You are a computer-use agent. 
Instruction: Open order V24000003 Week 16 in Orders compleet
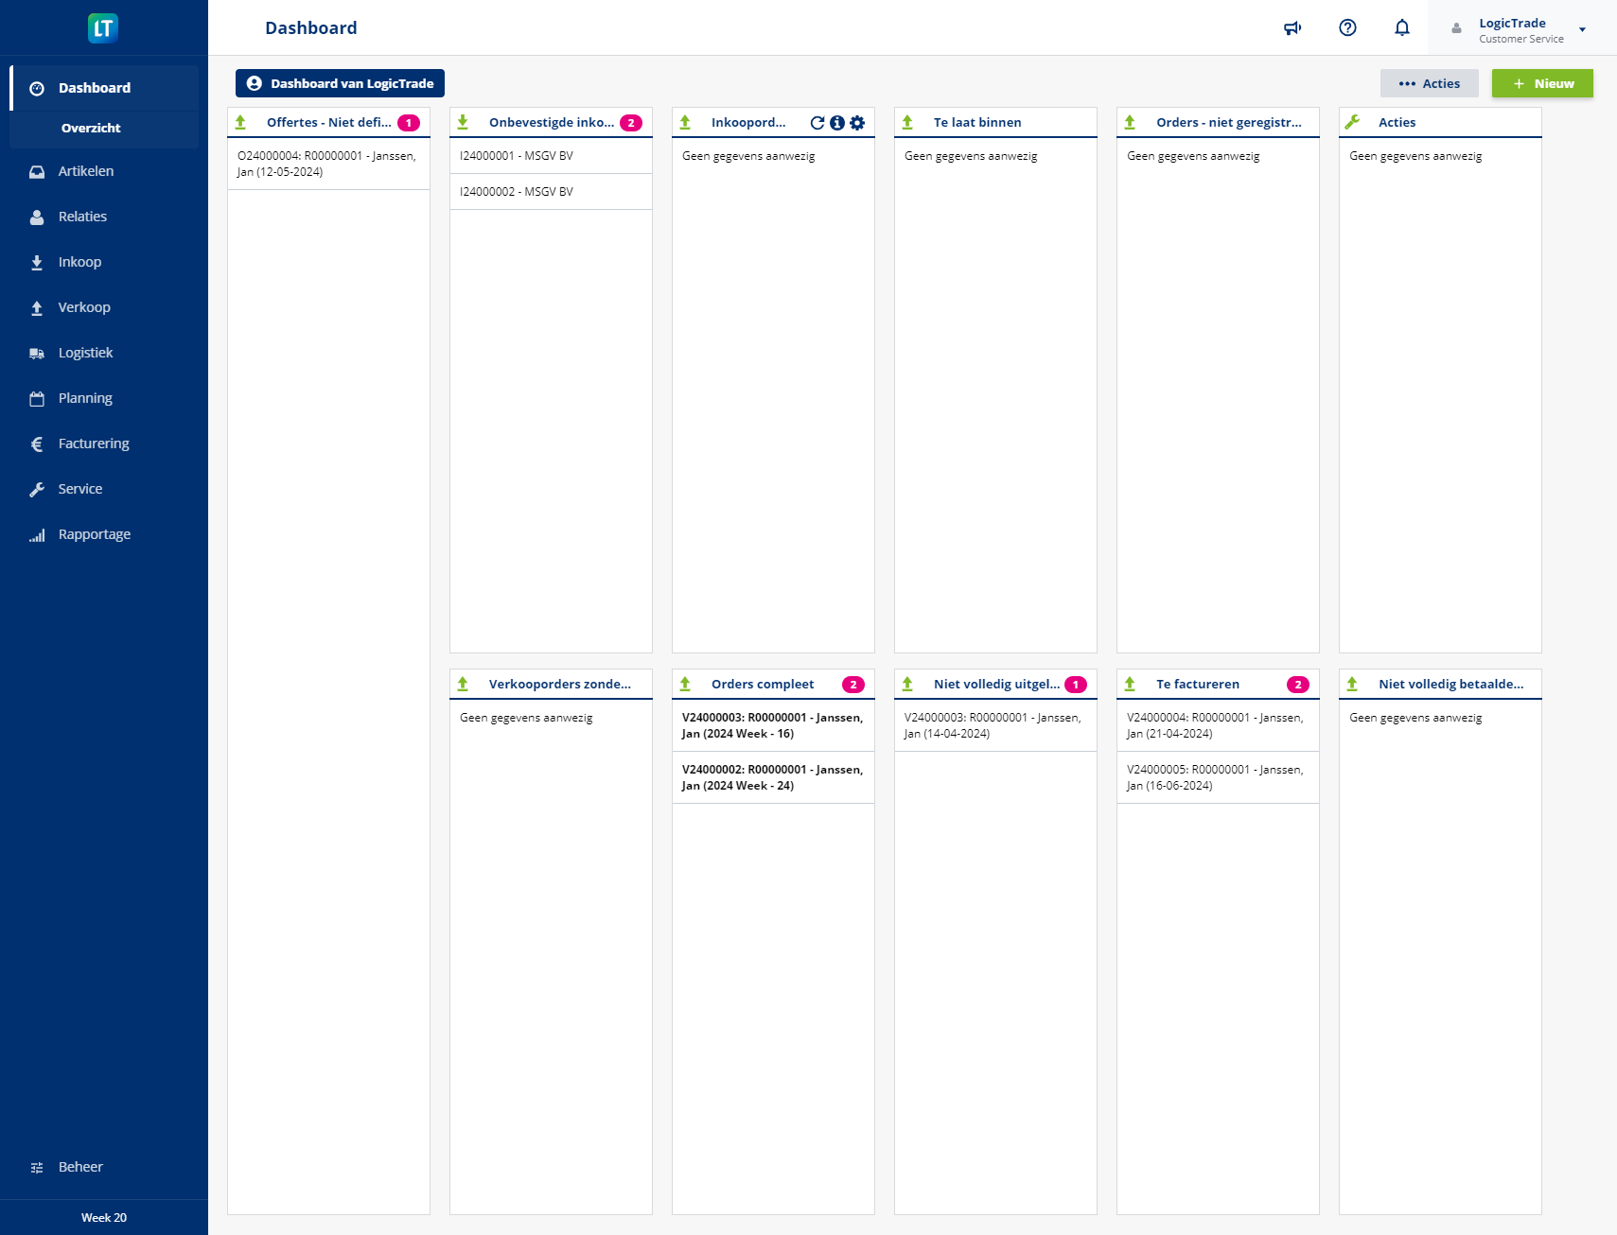tap(773, 725)
